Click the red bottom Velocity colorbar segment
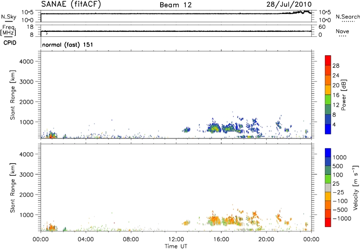This screenshot has height=249, width=360. [x=328, y=222]
